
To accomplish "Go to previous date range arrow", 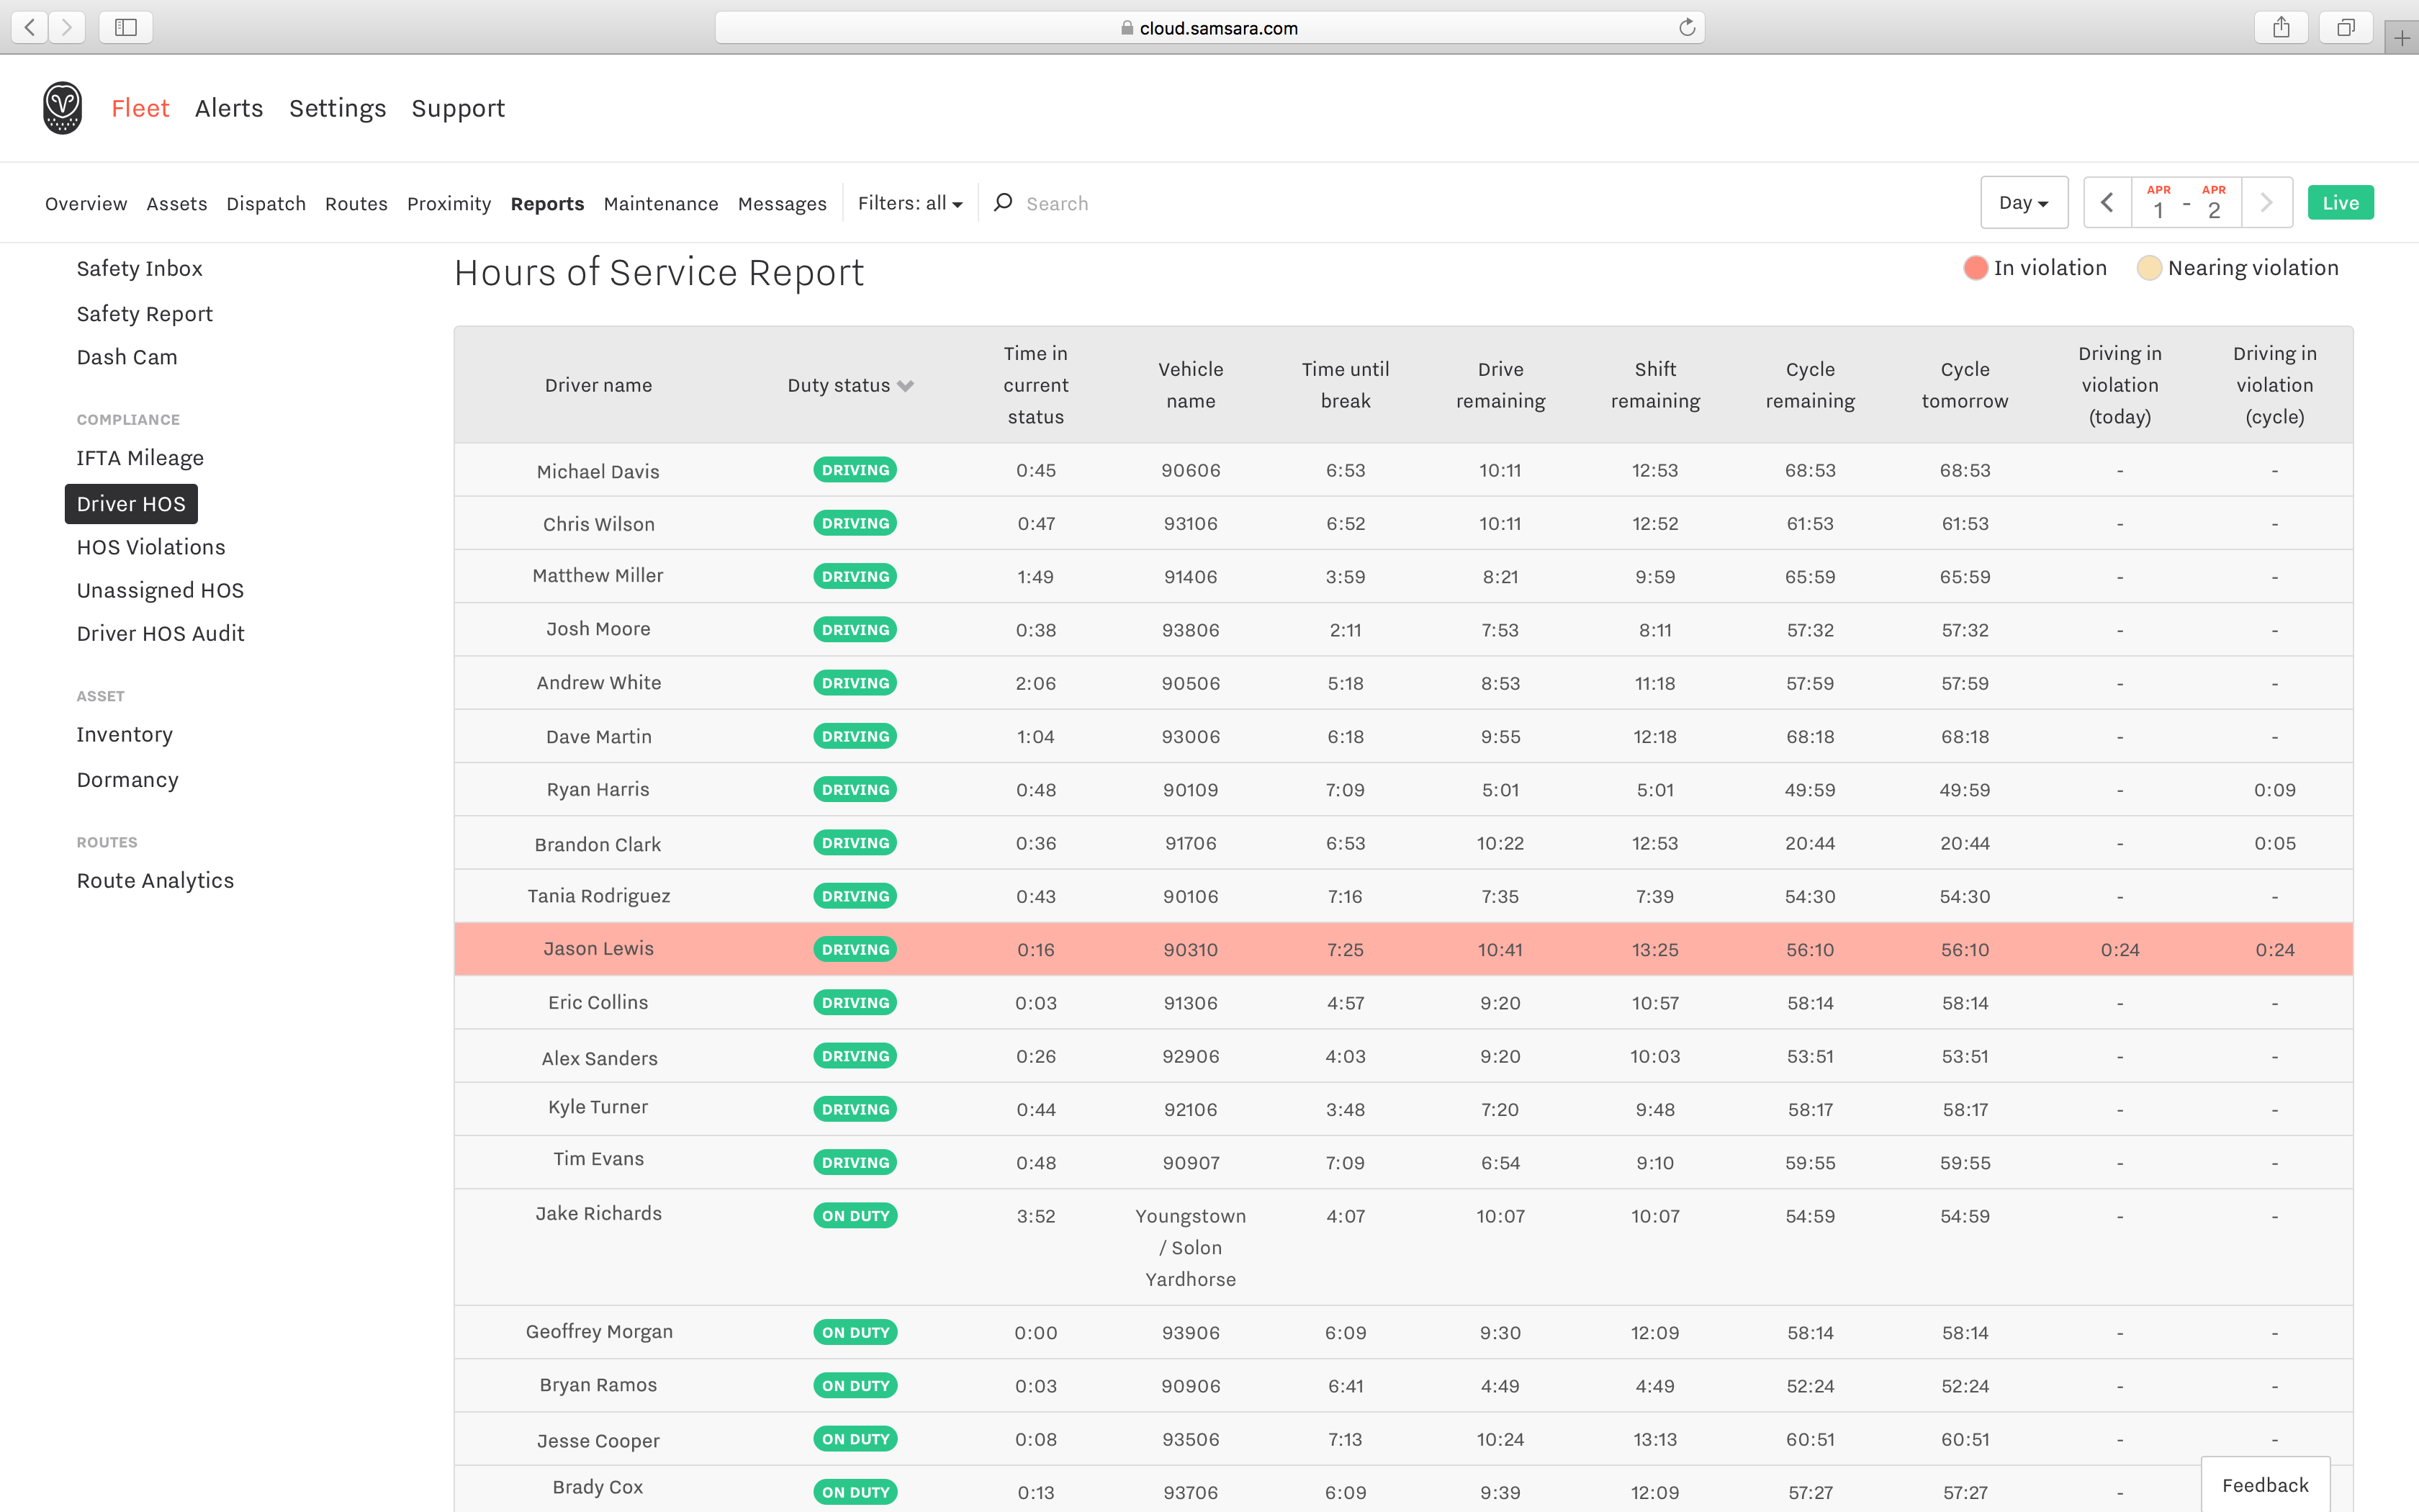I will (x=2107, y=203).
